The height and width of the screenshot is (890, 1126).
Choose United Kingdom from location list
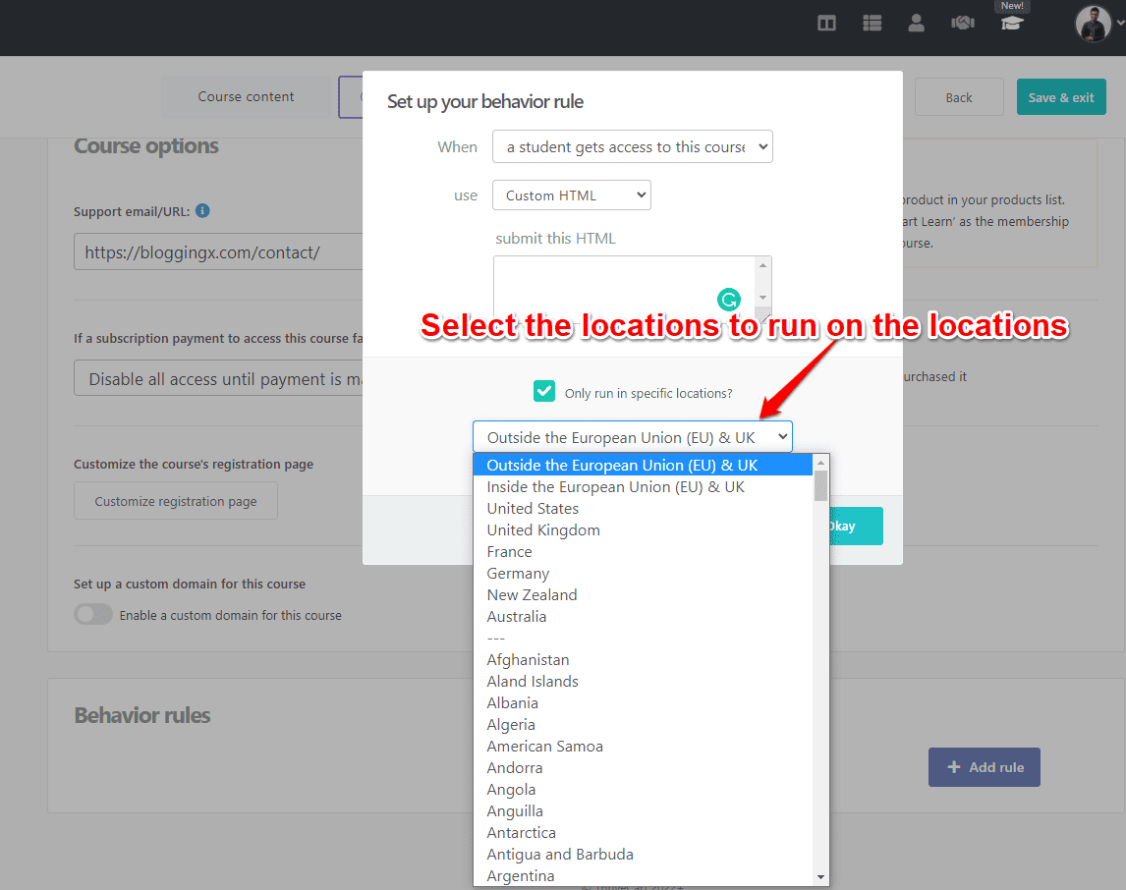click(643, 529)
